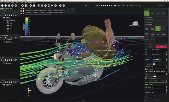Click the Opacity slider
Viewport: 169px width, 102px height.
point(157,83)
